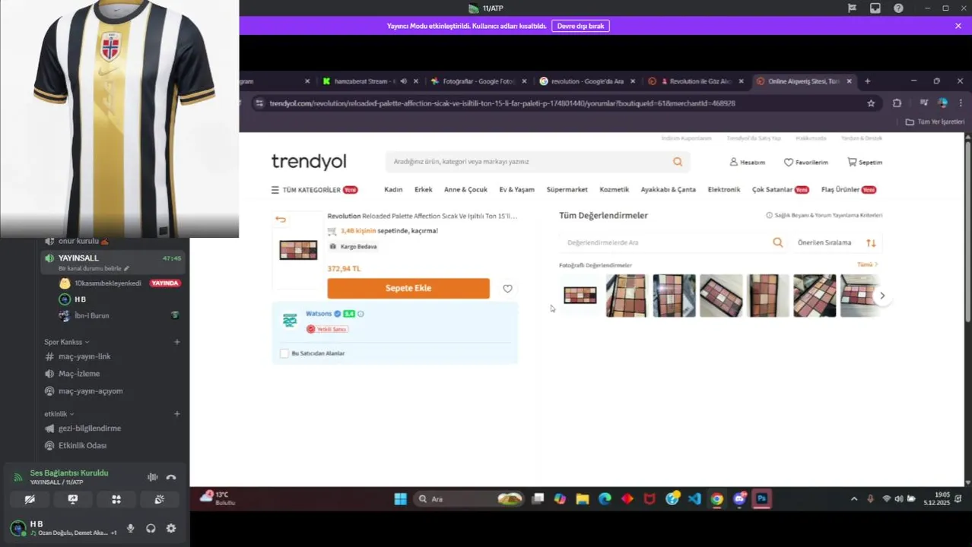Disconnect from voice with hang-up icon

(171, 477)
